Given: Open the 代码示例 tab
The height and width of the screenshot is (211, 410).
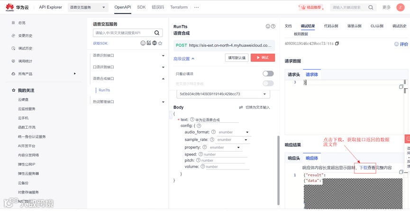Looking at the screenshot, I should [331, 26].
